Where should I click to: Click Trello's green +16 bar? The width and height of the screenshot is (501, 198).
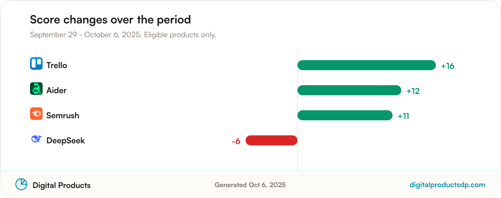[367, 65]
